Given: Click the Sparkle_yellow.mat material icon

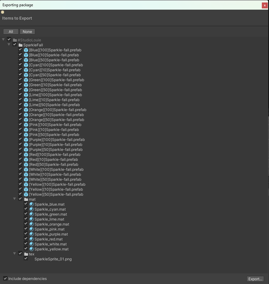Looking at the screenshot, I should point(32,249).
